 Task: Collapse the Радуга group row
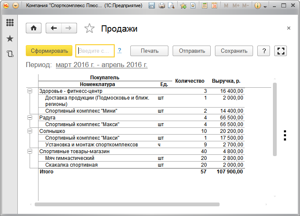(30, 118)
